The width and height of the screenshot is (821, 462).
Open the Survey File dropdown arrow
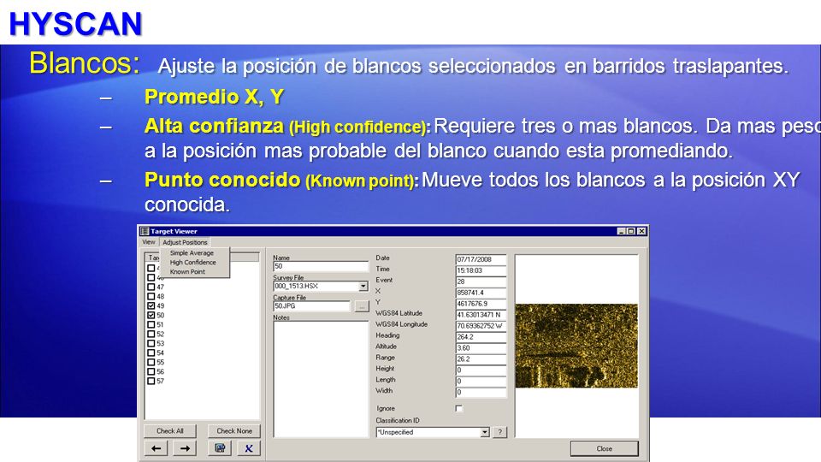[363, 287]
